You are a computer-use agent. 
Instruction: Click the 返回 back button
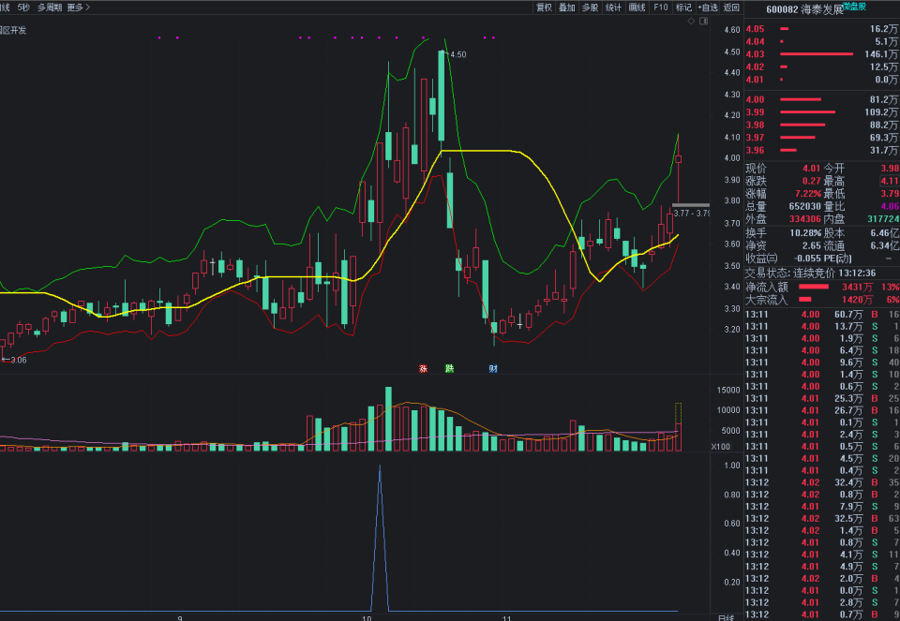point(731,7)
